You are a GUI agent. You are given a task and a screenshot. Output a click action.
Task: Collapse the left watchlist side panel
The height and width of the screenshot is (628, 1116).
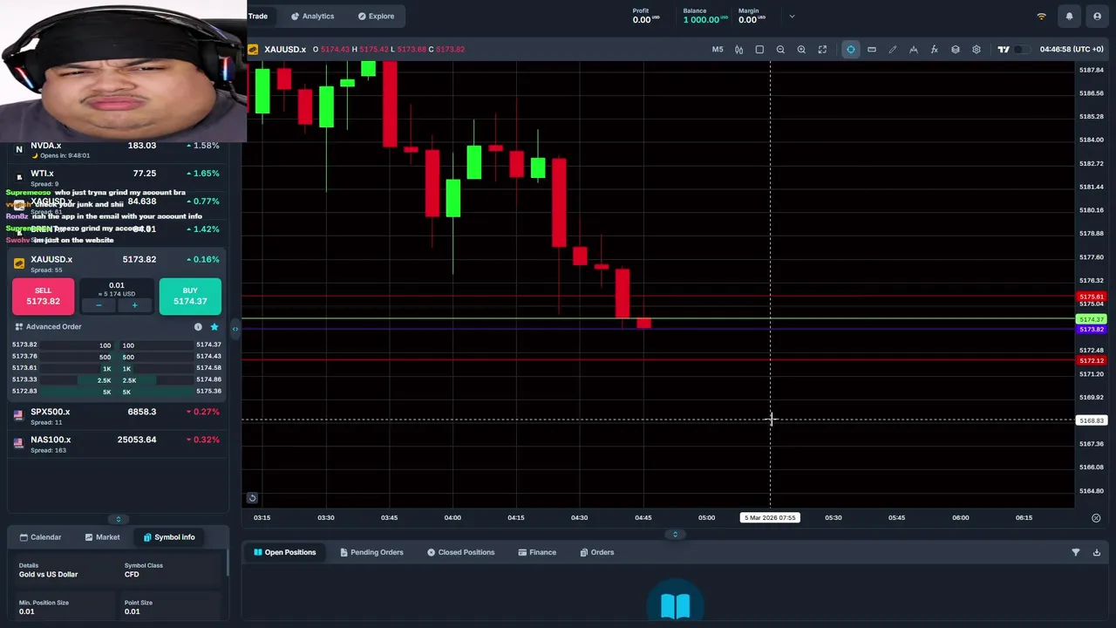tap(235, 329)
